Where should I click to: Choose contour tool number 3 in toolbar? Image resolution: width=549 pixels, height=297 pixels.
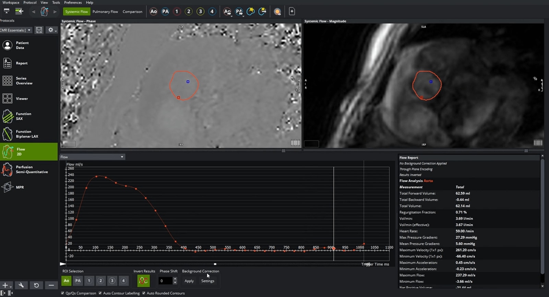pyautogui.click(x=200, y=12)
